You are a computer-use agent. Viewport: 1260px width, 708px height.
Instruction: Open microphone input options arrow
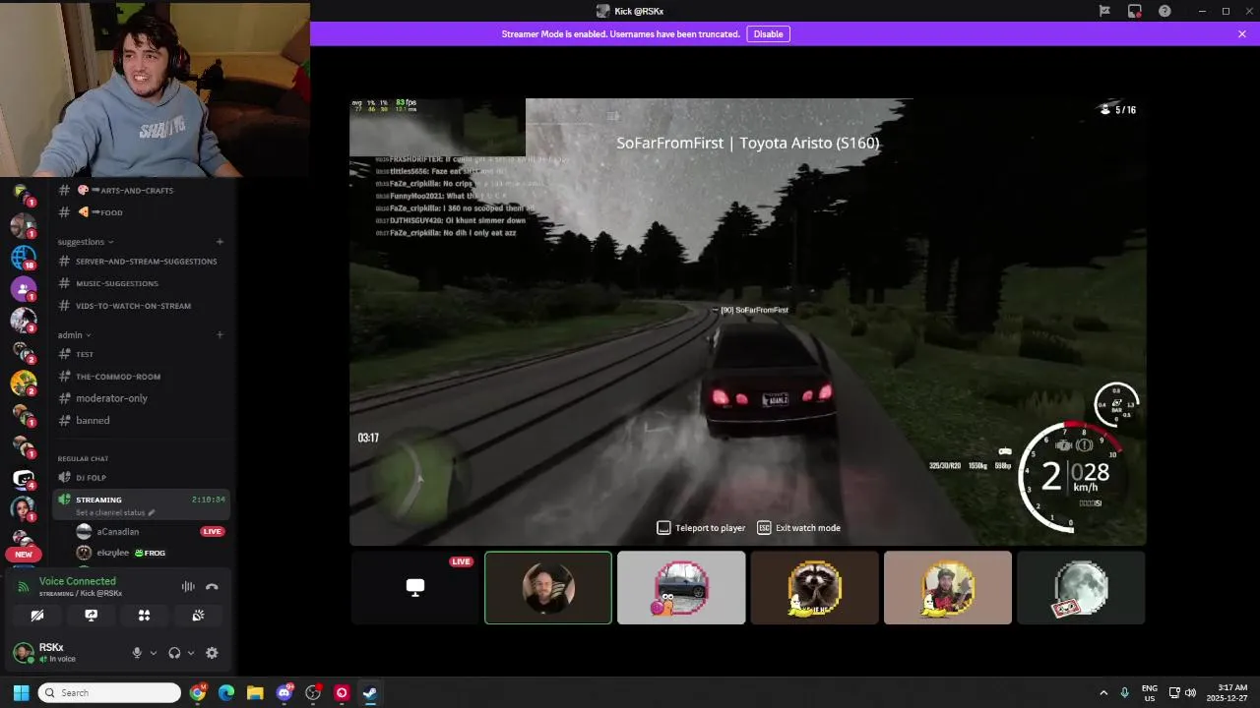click(x=153, y=653)
